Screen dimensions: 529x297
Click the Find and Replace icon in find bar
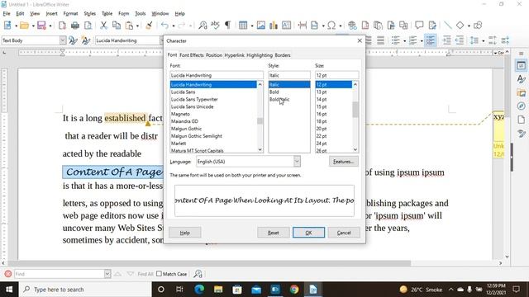[198, 274]
